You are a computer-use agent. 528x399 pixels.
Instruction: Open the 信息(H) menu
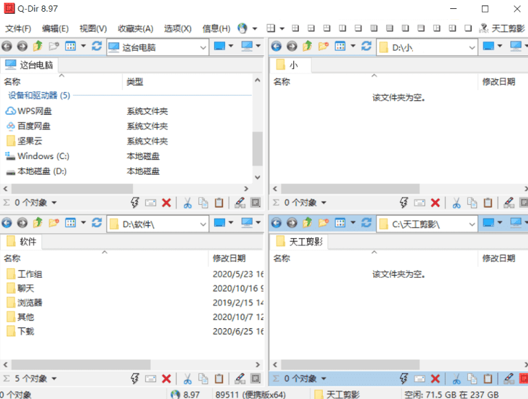coord(216,29)
